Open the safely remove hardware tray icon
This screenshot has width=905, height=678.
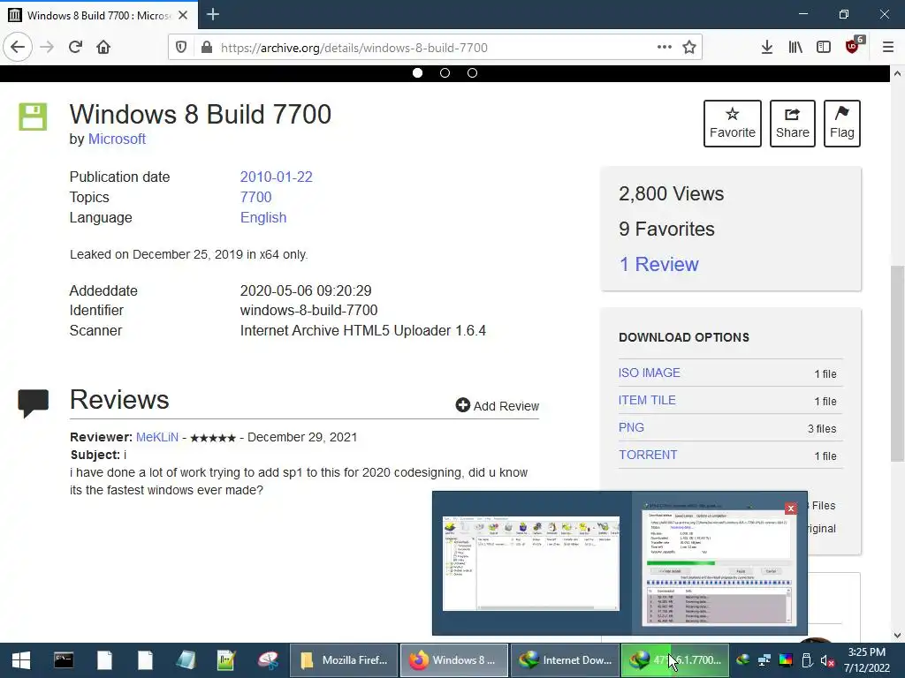[807, 660]
